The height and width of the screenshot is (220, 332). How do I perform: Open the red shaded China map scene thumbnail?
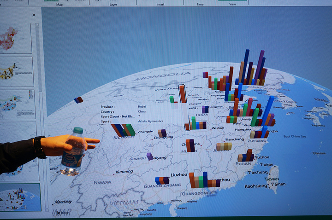pos(16,39)
